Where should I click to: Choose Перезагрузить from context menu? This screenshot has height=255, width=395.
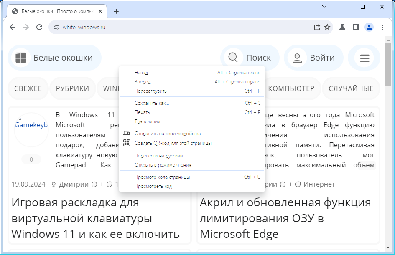point(192,91)
